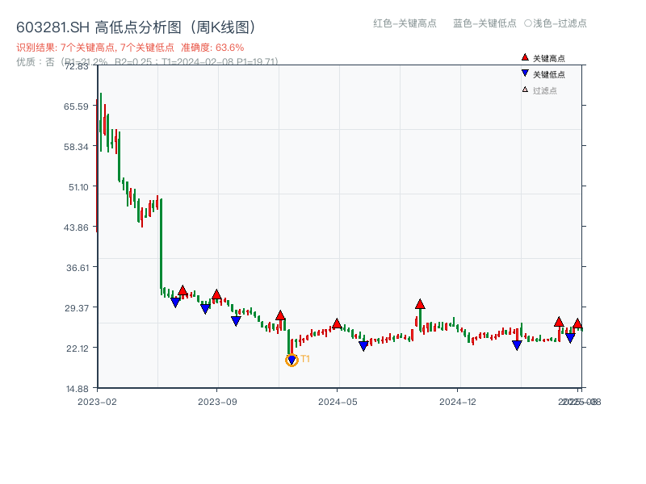Click the 603281.SH 高低点分析图 chart title
Screen dimensions: 646x484
(136, 27)
